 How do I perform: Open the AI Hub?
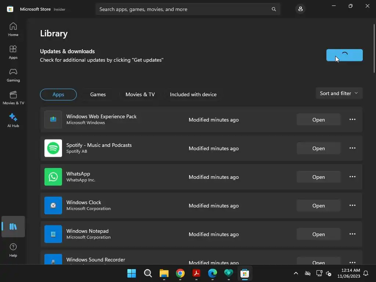click(13, 120)
